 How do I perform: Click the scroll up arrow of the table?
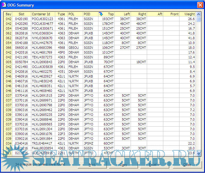198,14
